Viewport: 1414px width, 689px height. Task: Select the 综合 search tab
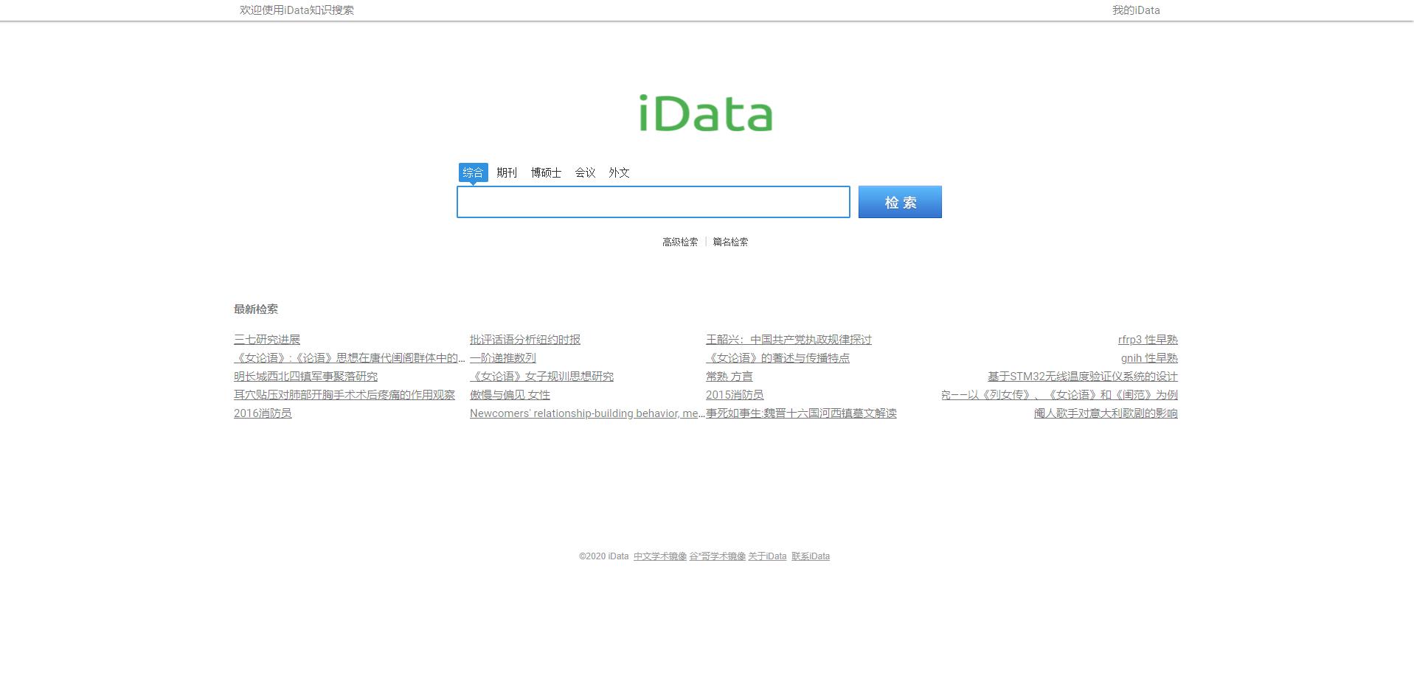tap(474, 172)
